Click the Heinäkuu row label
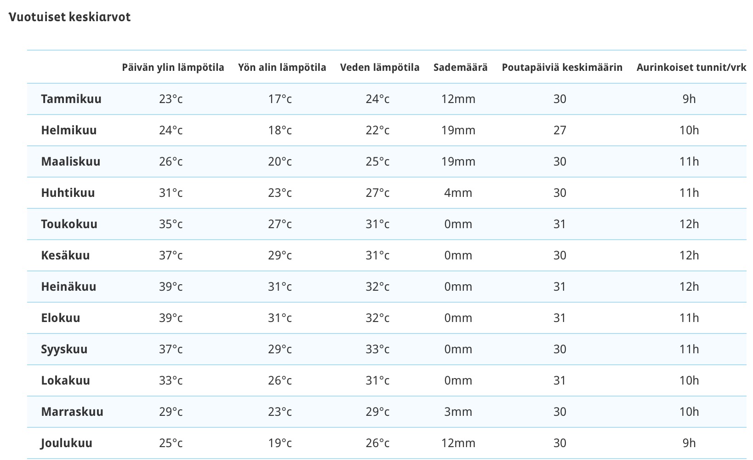 click(x=68, y=287)
